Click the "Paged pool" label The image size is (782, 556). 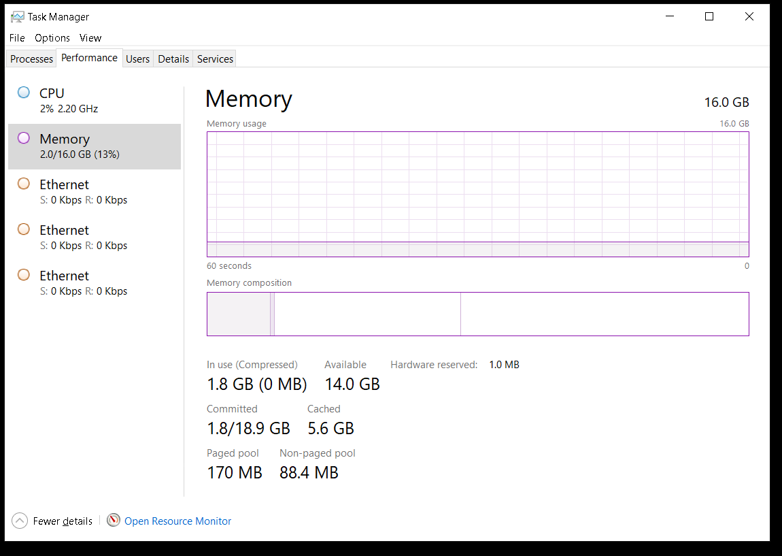(233, 453)
